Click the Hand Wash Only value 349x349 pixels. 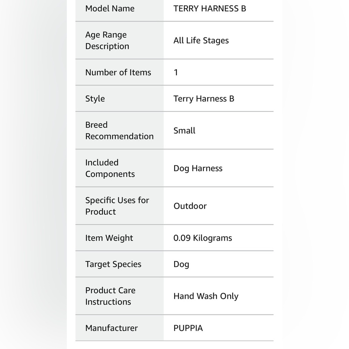206,296
